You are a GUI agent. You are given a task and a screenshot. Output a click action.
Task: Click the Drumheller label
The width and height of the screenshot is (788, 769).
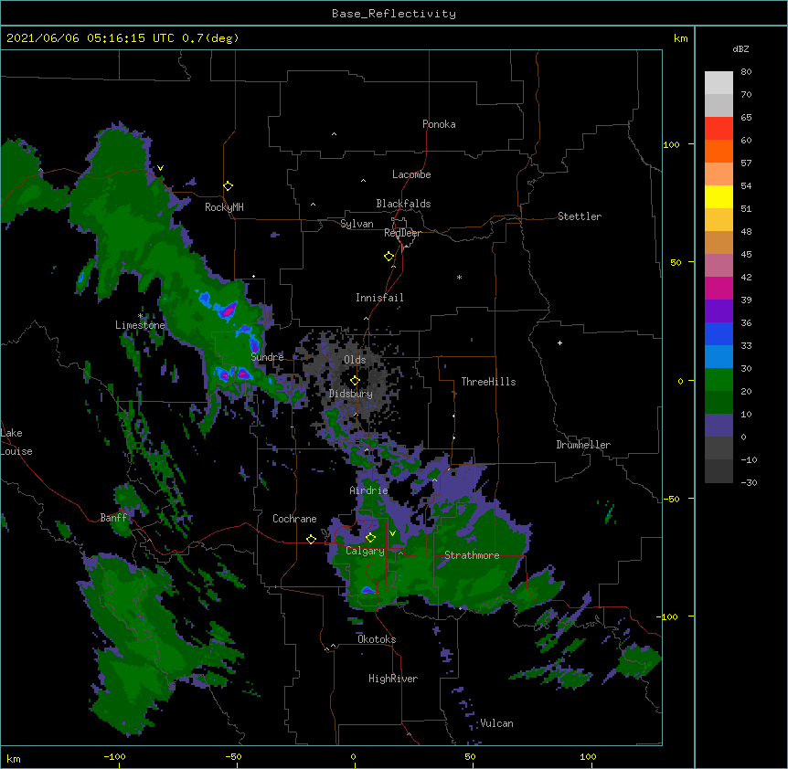(583, 445)
